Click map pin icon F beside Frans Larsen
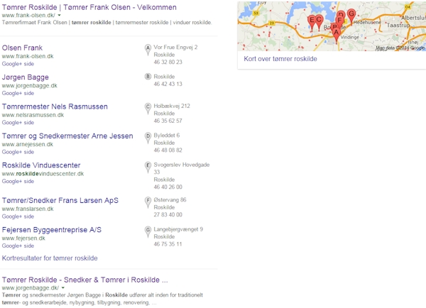Viewport: 426px width, 308px height. pyautogui.click(x=148, y=202)
